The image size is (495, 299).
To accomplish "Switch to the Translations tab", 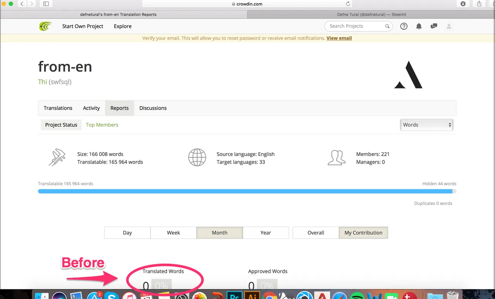I will (x=58, y=108).
